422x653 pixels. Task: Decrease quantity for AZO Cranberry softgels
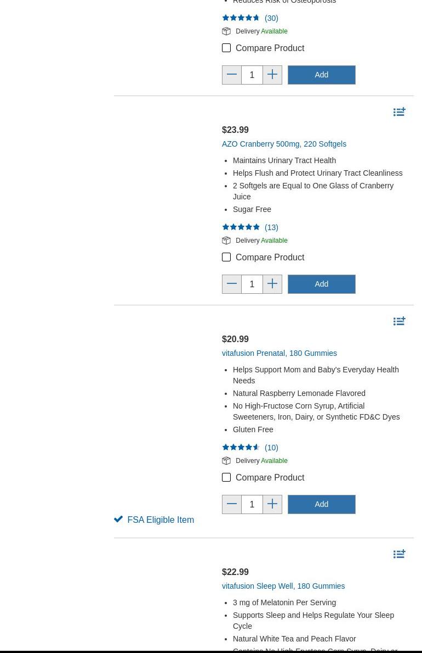click(x=232, y=284)
